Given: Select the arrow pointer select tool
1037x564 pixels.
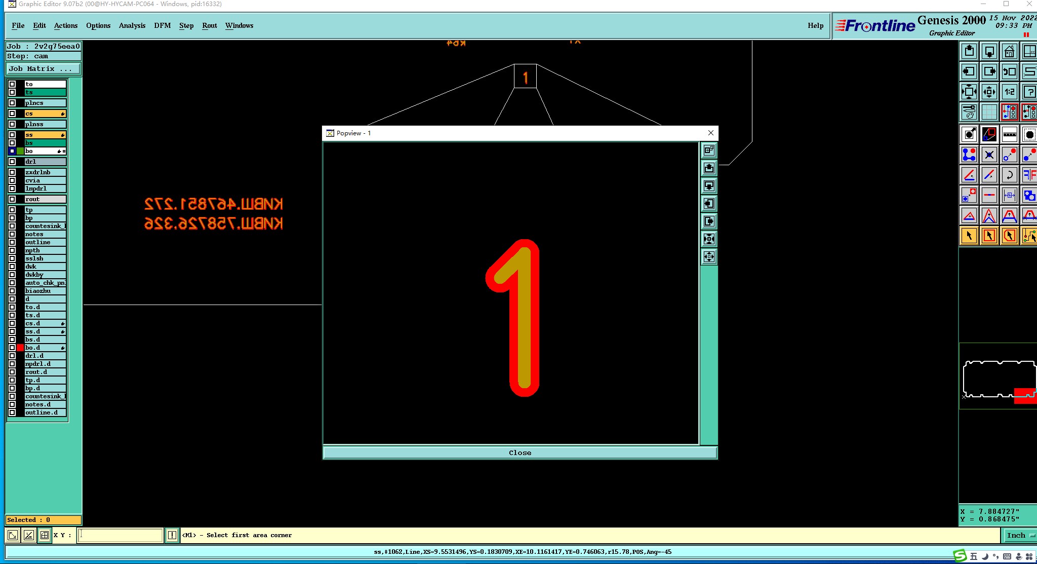Looking at the screenshot, I should pyautogui.click(x=969, y=236).
